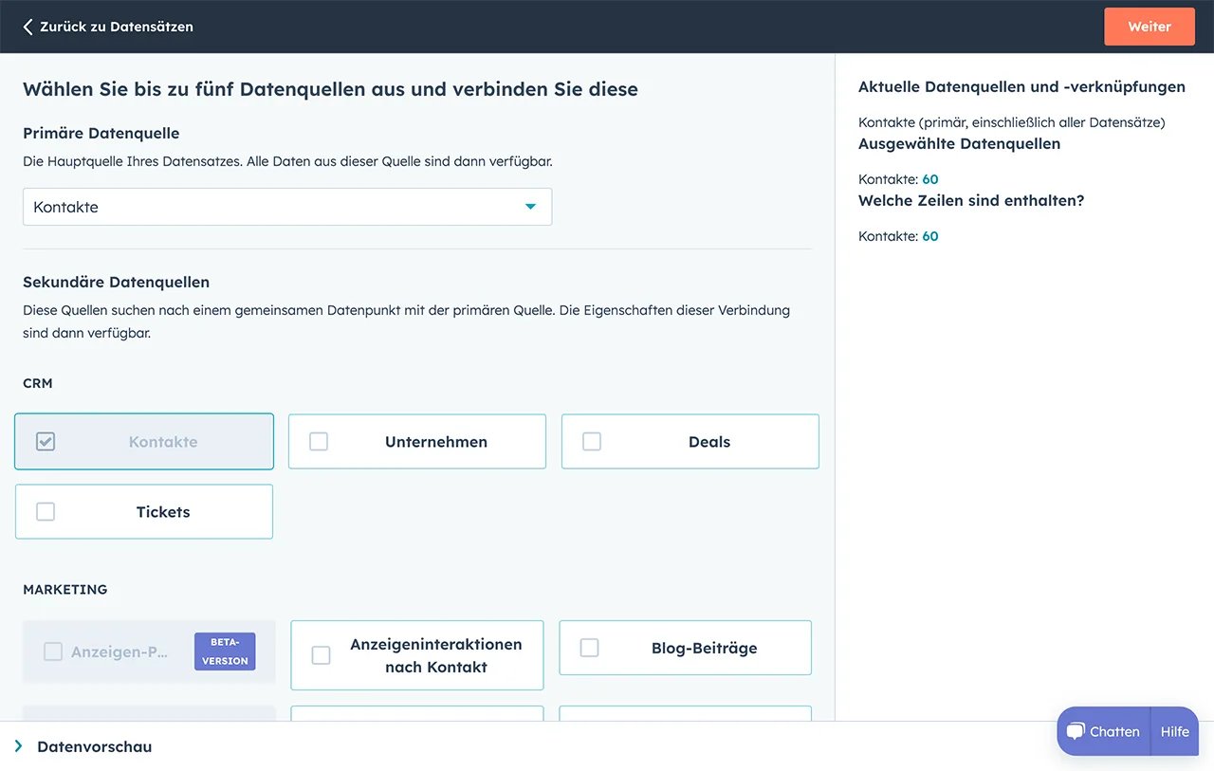The image size is (1214, 771).
Task: Uncheck the selected Kontakte secondary source
Action: pos(45,441)
